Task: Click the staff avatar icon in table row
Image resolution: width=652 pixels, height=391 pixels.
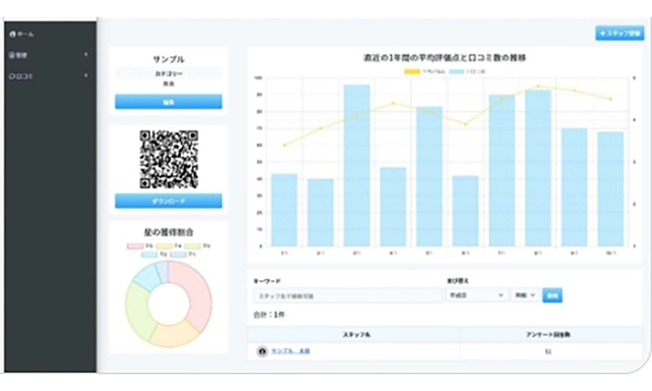Action: click(262, 351)
